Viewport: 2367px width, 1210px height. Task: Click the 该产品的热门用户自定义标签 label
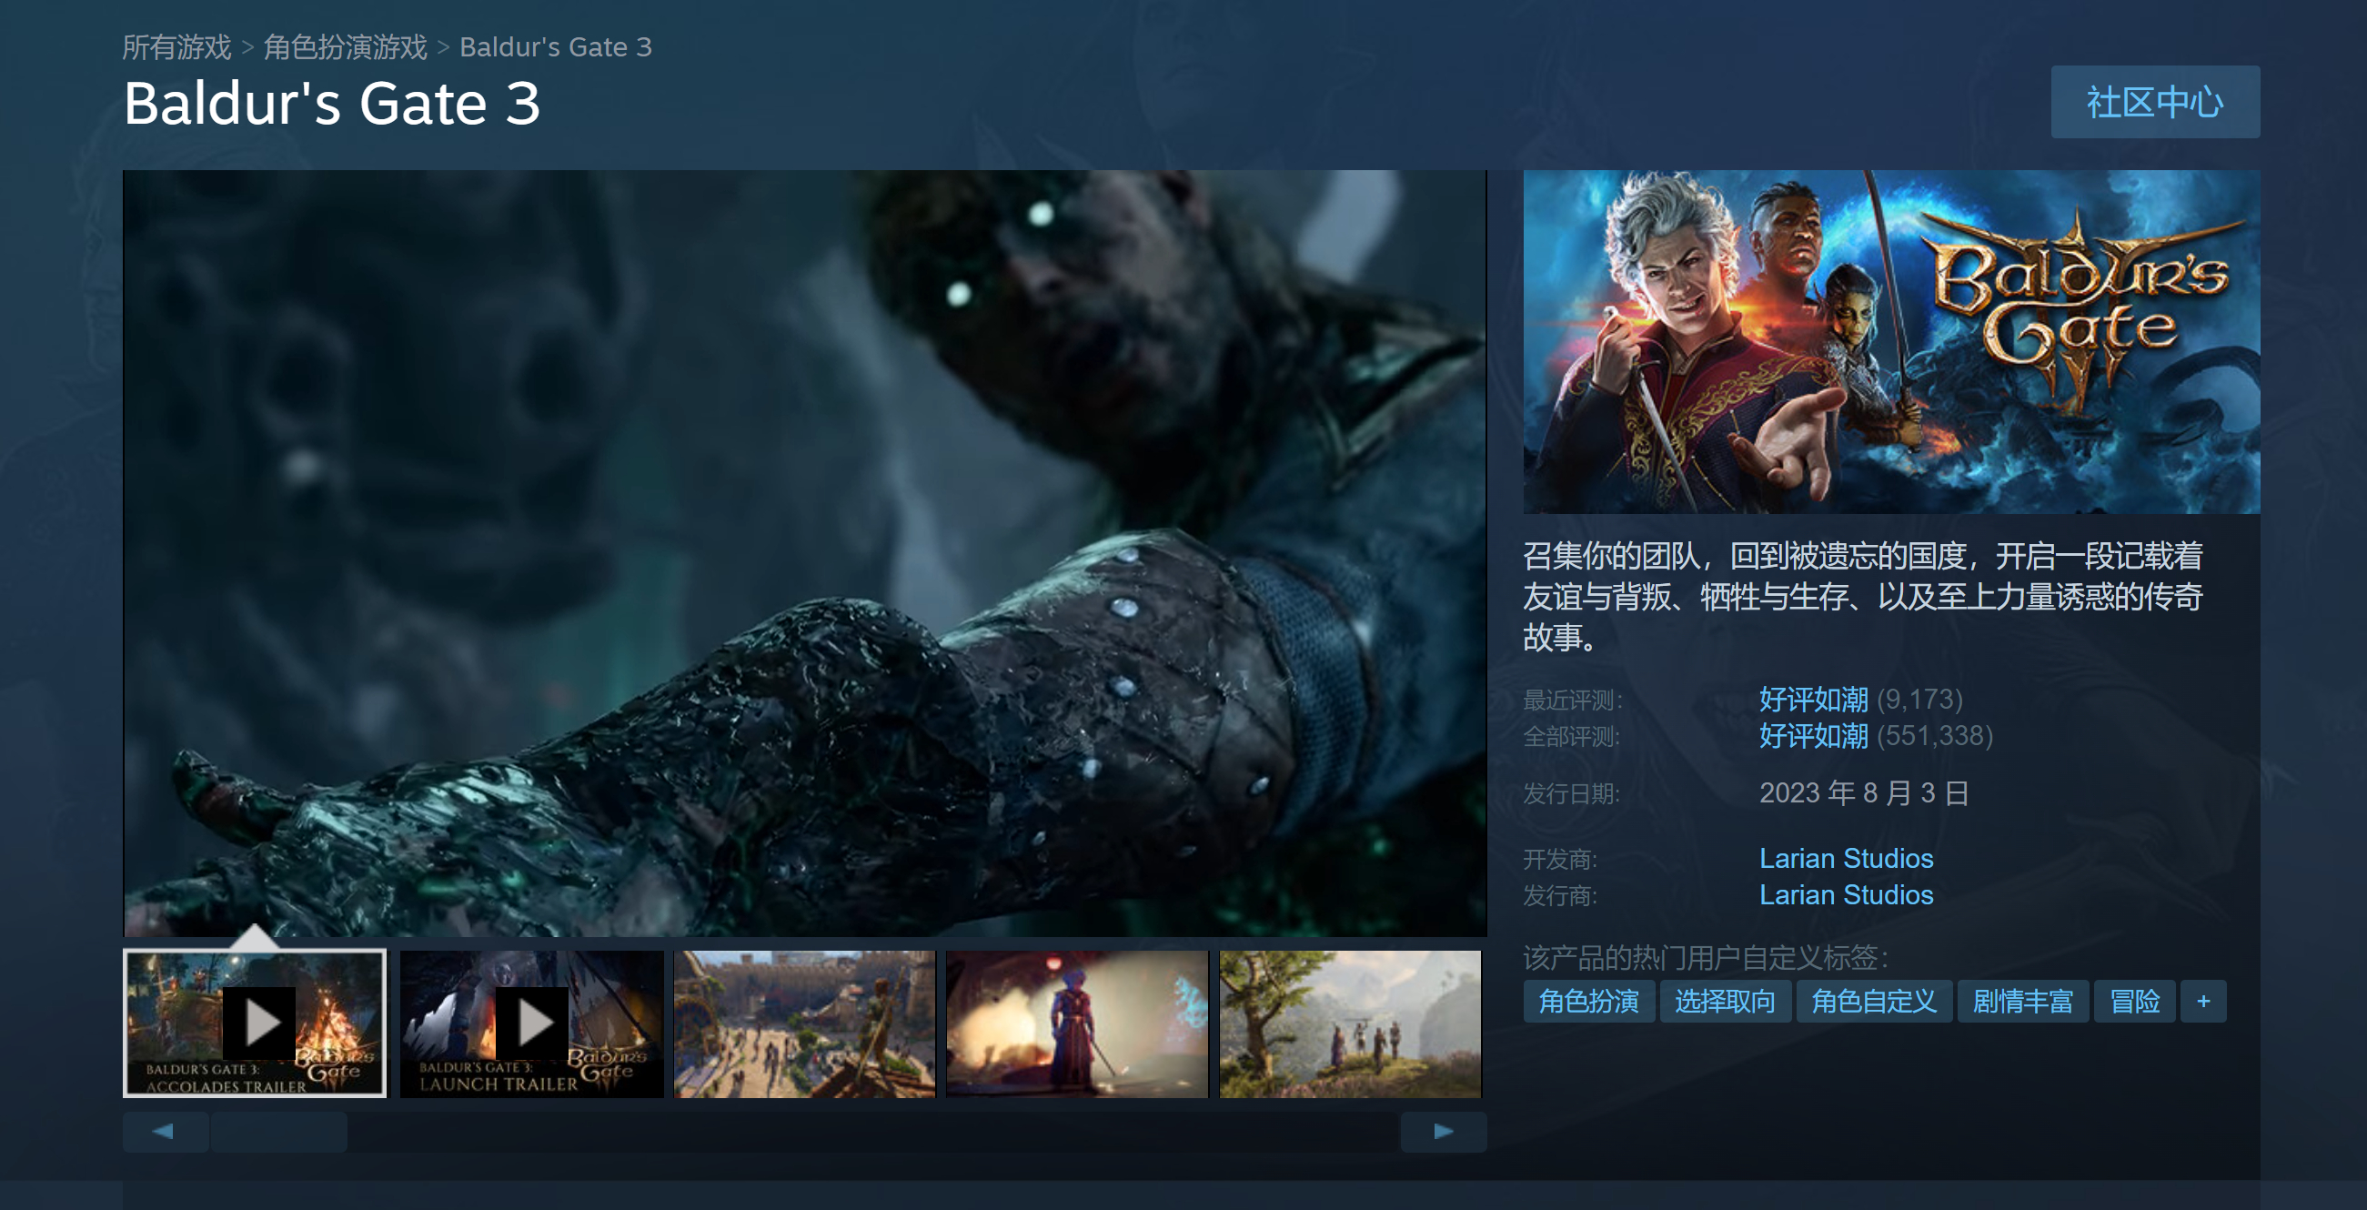(x=1706, y=957)
